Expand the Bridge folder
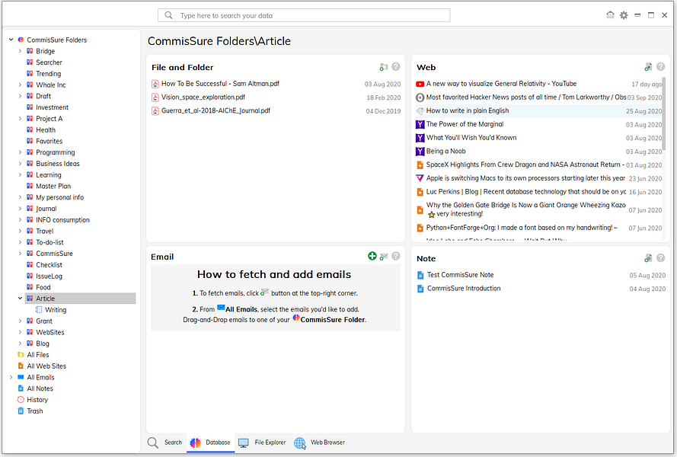Screen dimensions: 677x457 [x=20, y=51]
